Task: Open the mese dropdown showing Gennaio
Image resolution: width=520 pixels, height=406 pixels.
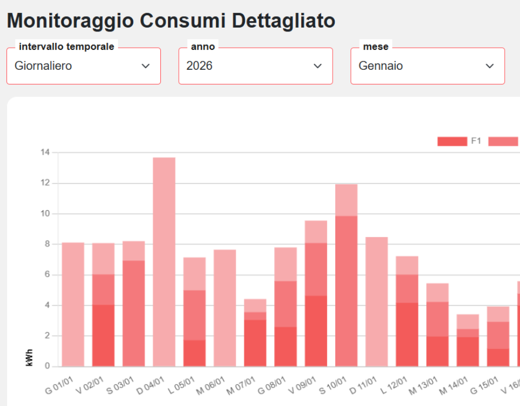Action: click(427, 66)
